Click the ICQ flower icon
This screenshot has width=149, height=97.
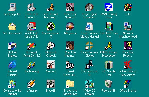128,7
